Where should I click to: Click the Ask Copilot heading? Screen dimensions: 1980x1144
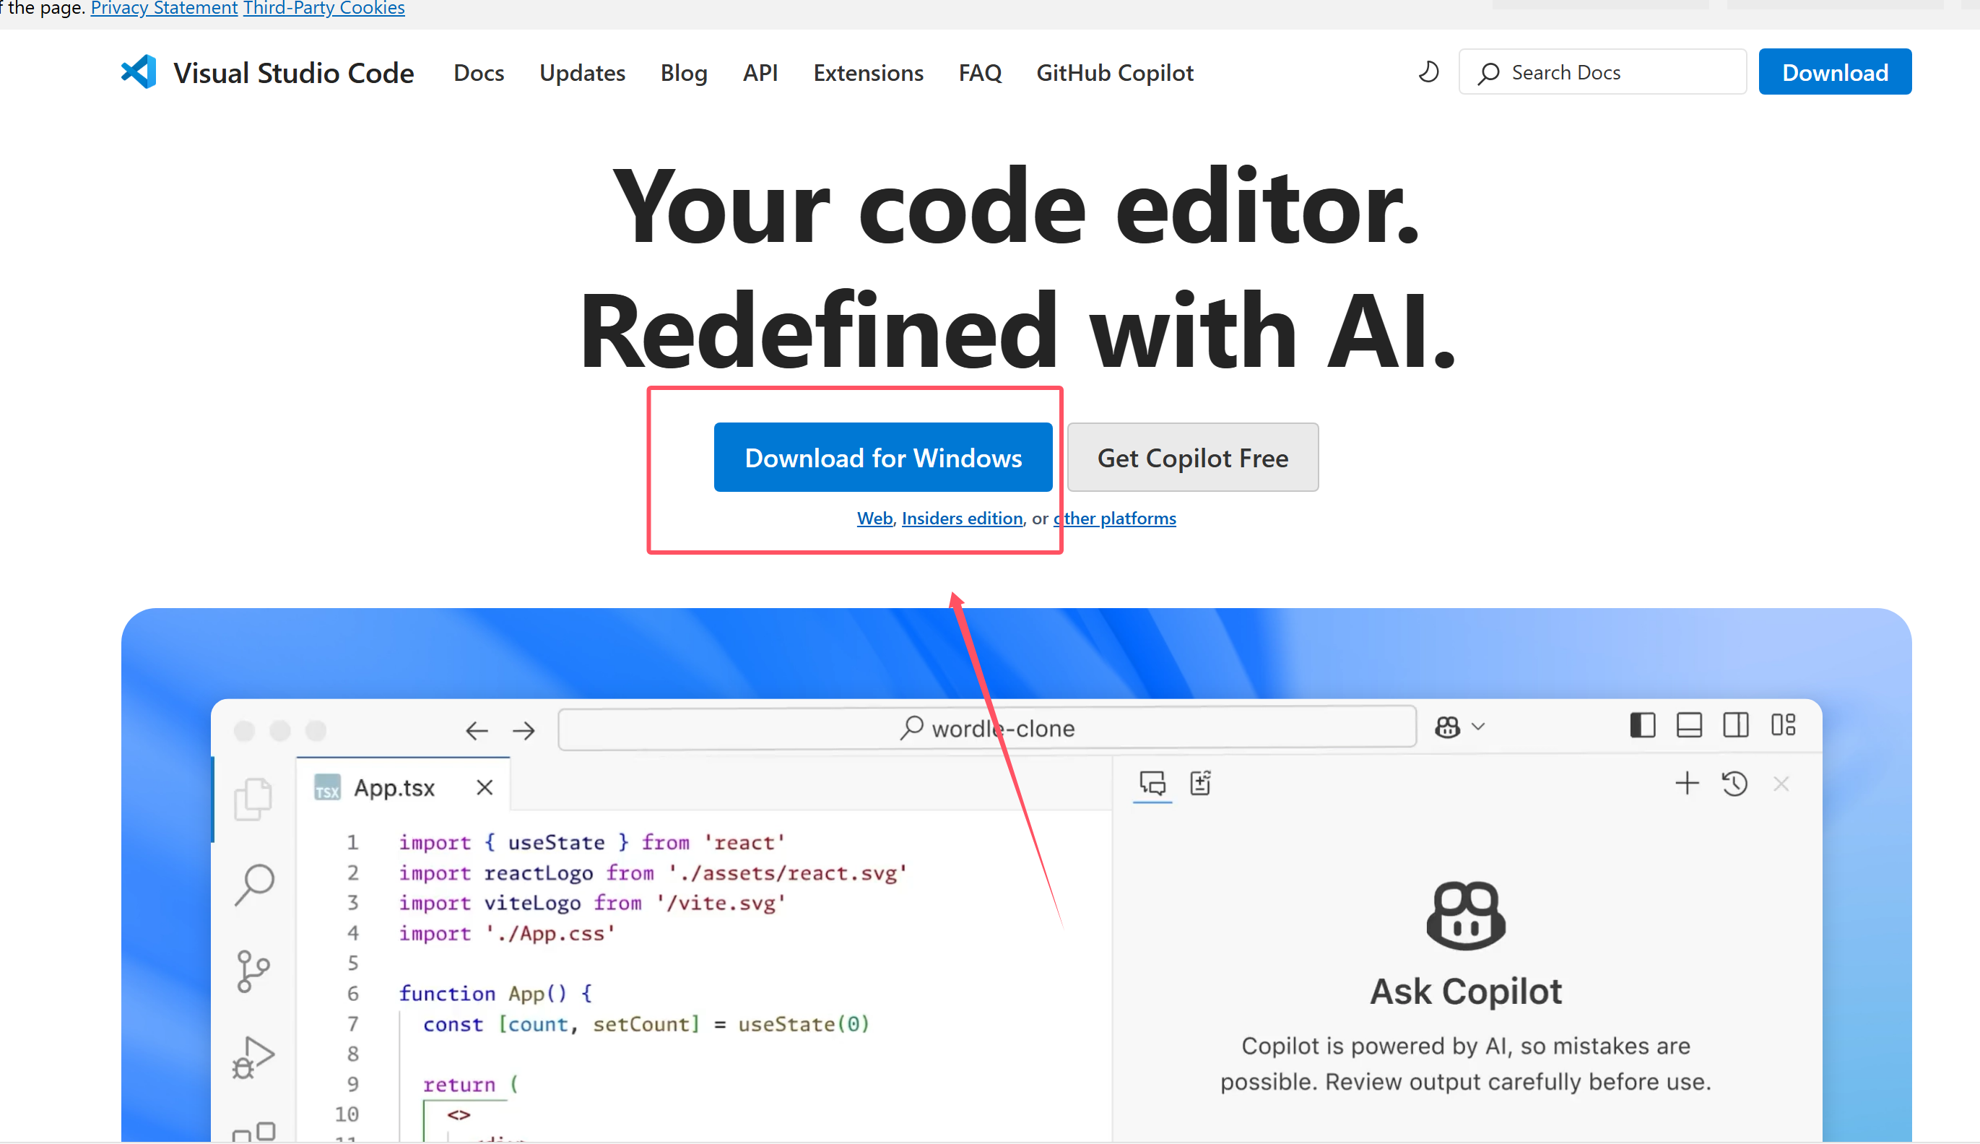tap(1466, 992)
